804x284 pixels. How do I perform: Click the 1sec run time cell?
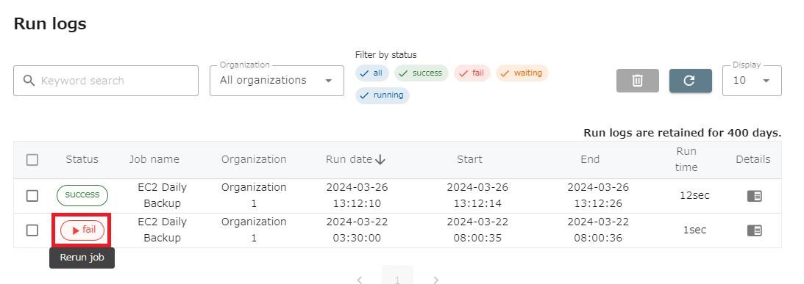click(695, 230)
